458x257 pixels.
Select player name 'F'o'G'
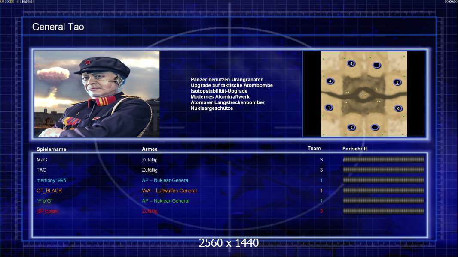tap(44, 201)
